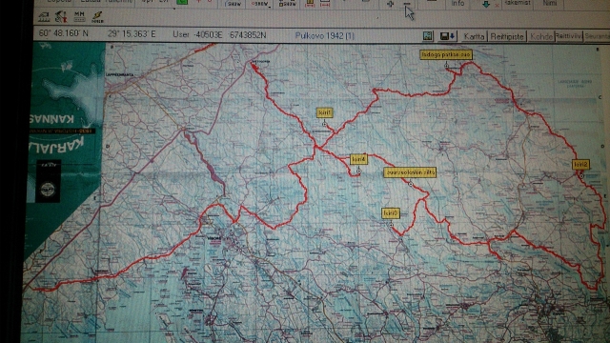The image size is (610, 343).
Task: Click the compass and red marker toolbar icon
Action: (61, 17)
